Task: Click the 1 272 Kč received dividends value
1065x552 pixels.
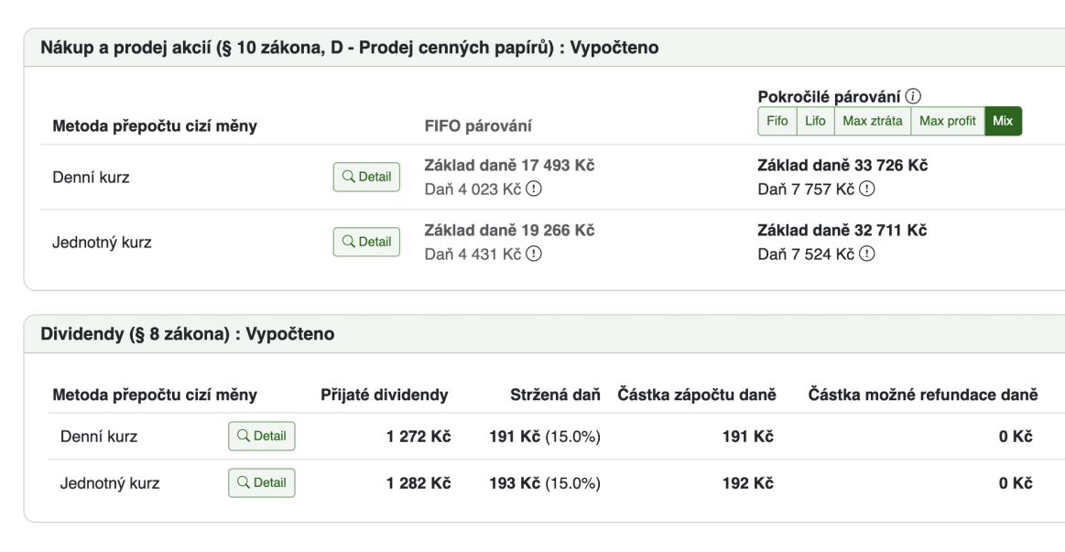Action: click(419, 437)
